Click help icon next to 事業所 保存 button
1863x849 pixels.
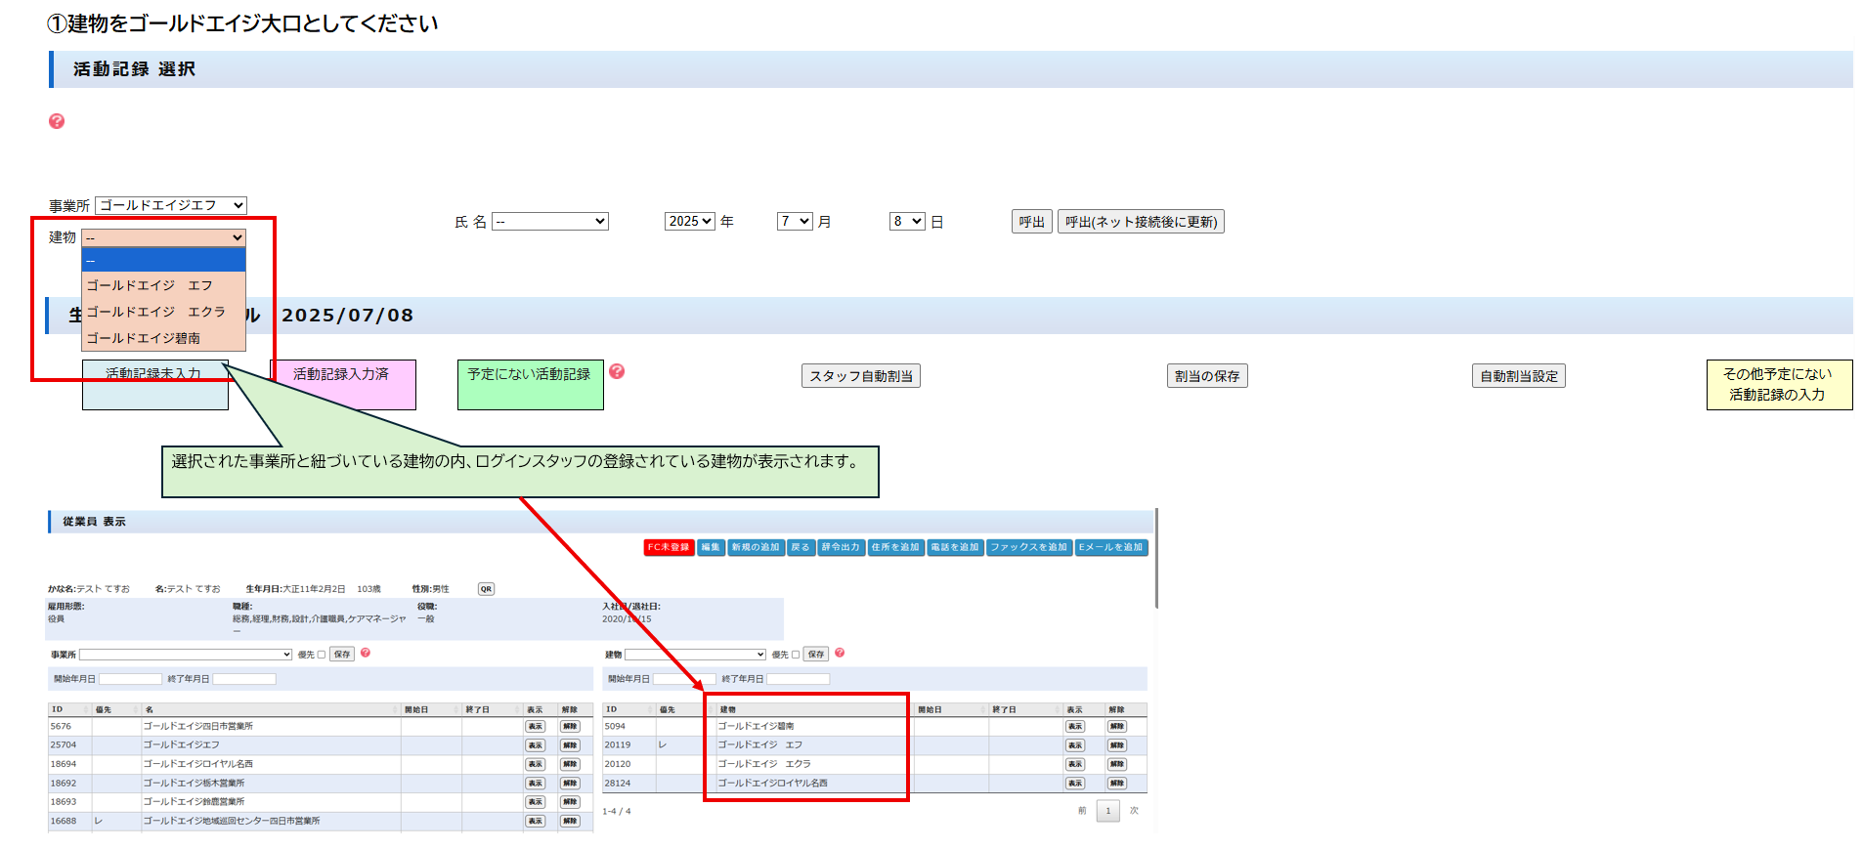coord(366,653)
